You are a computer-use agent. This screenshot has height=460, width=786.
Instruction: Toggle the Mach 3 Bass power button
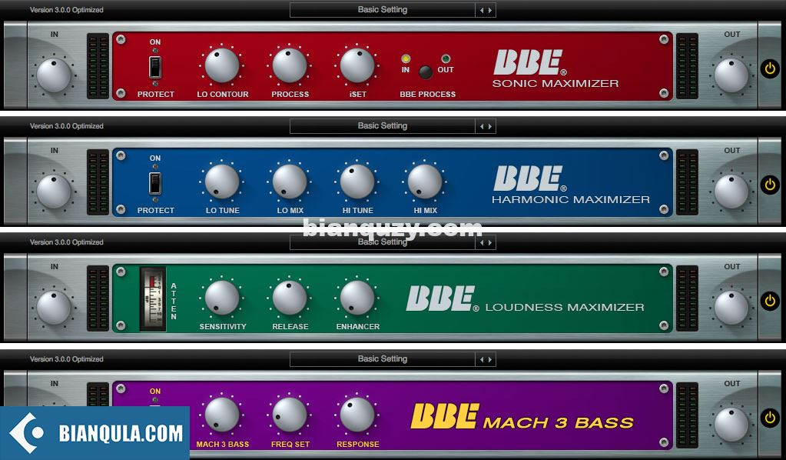[770, 418]
